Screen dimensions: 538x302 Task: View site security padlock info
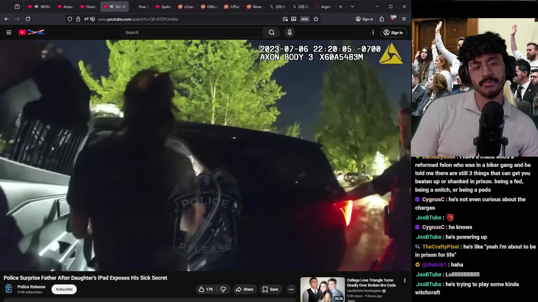(x=78, y=19)
